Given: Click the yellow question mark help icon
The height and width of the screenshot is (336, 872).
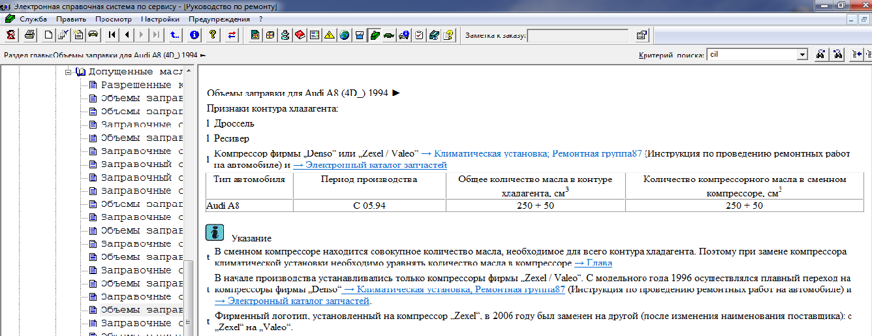Looking at the screenshot, I should click(213, 35).
